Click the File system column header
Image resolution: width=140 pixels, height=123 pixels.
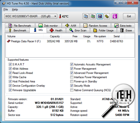tap(100, 36)
